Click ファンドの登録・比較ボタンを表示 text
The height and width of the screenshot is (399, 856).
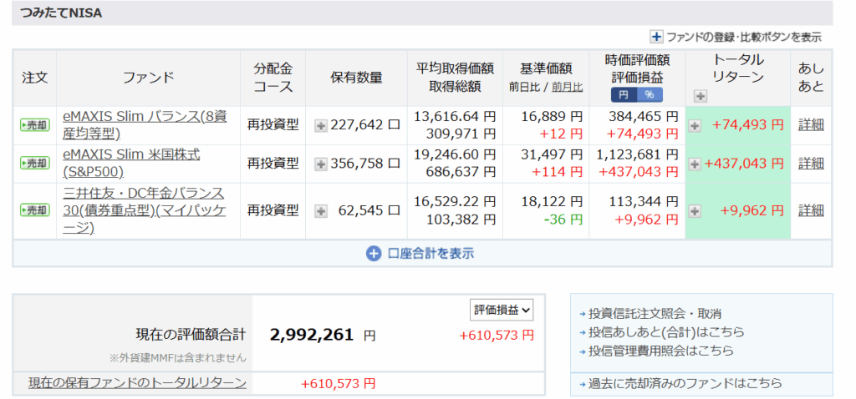[x=743, y=37]
